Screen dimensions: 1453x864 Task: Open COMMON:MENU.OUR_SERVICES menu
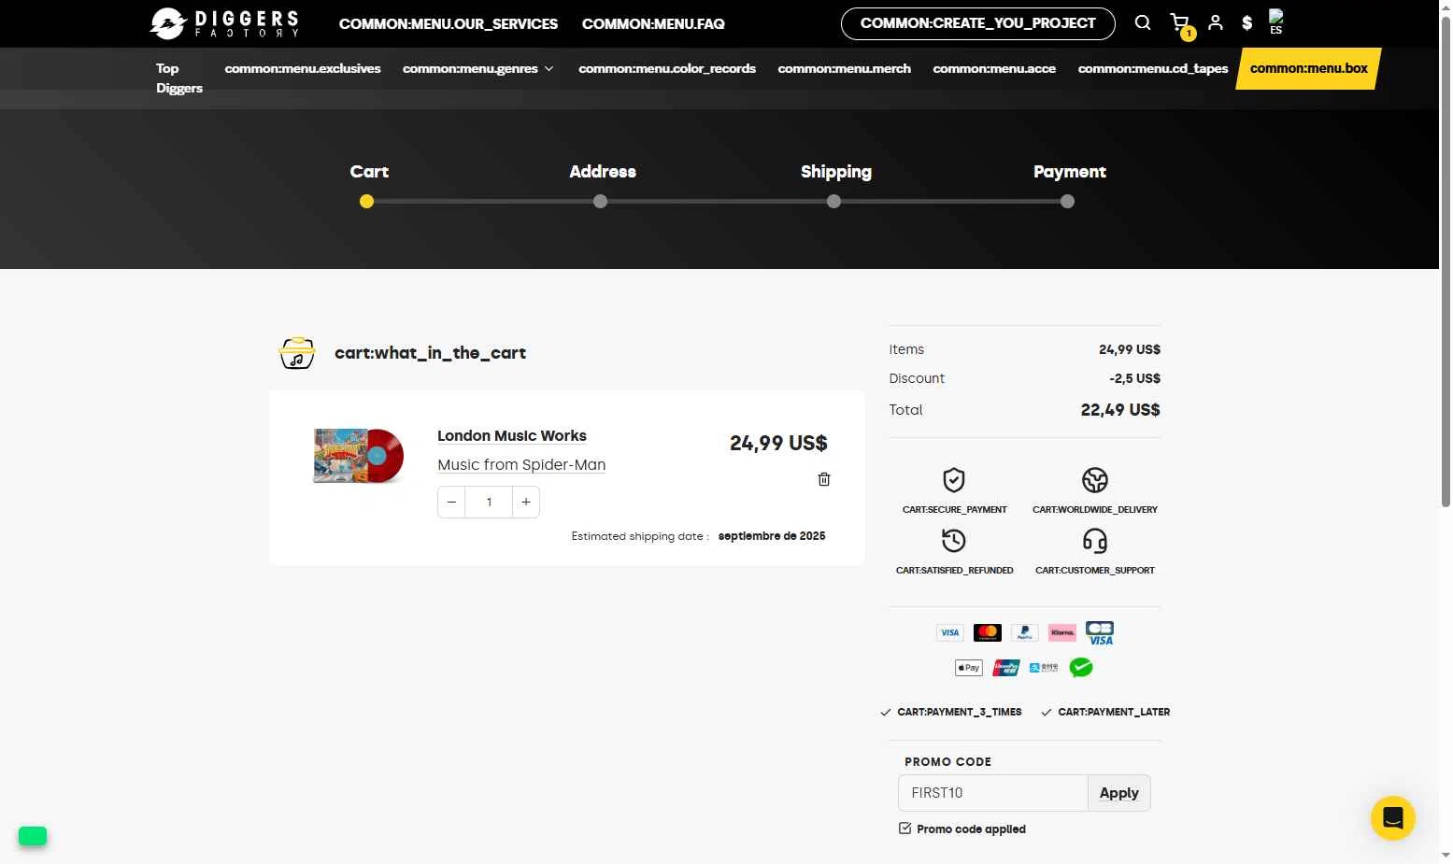click(x=449, y=23)
